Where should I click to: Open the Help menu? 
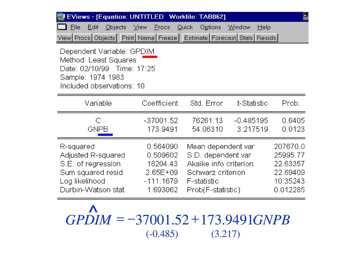coord(264,27)
